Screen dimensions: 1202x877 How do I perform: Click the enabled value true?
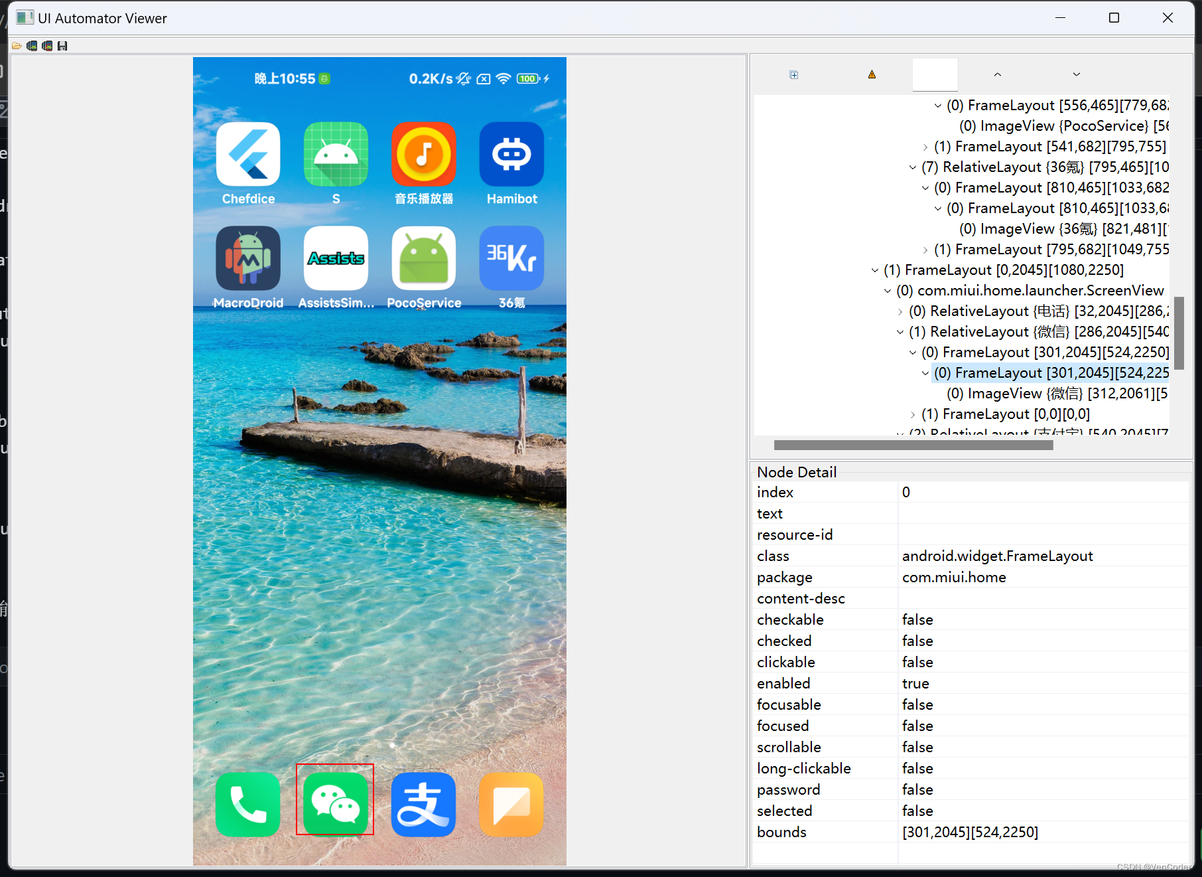[x=915, y=683]
